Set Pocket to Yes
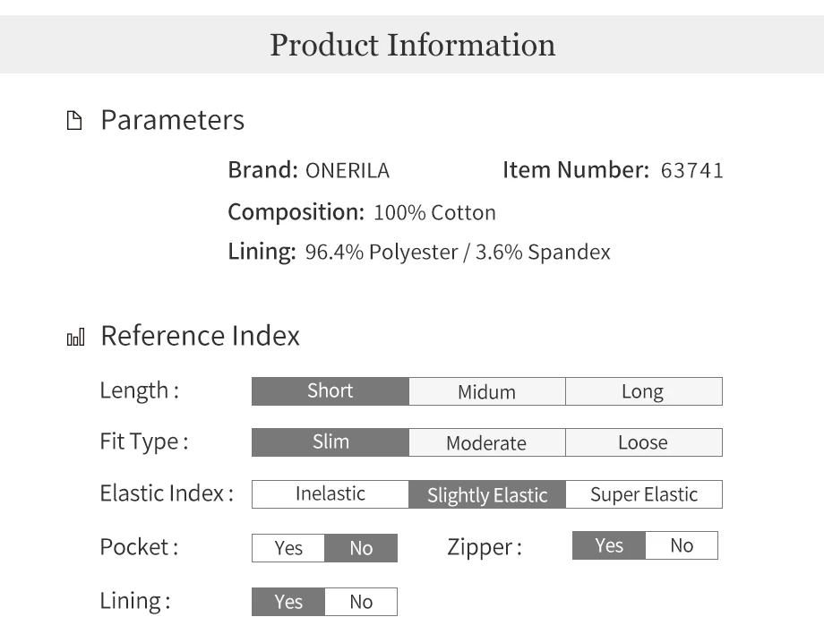Screen dimensions: 824x643 tap(288, 548)
